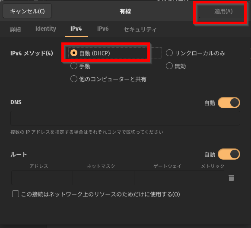
Task: Select the IPv4 tab
Action: tap(76, 29)
